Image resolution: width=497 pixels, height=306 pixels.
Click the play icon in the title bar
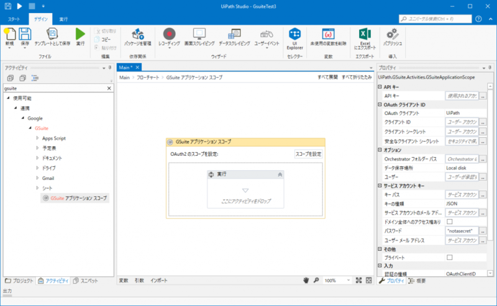(x=20, y=6)
